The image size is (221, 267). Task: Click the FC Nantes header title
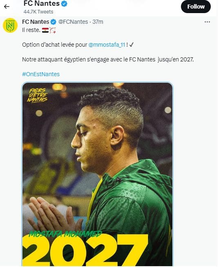tap(42, 3)
